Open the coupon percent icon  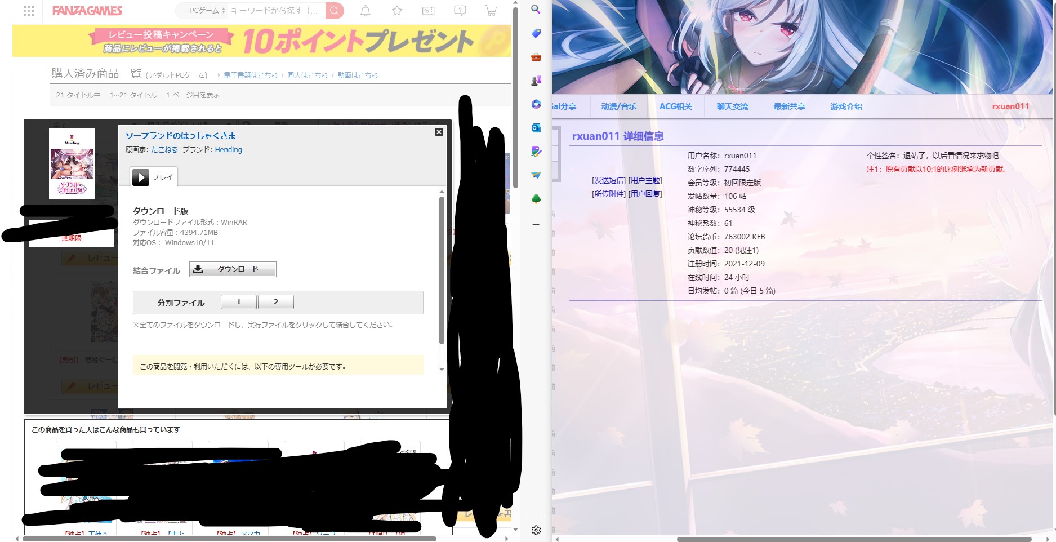click(x=429, y=11)
